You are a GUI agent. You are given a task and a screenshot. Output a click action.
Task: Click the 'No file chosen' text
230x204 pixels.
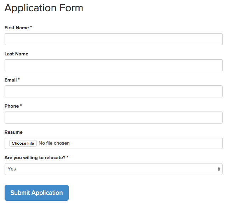[54, 143]
